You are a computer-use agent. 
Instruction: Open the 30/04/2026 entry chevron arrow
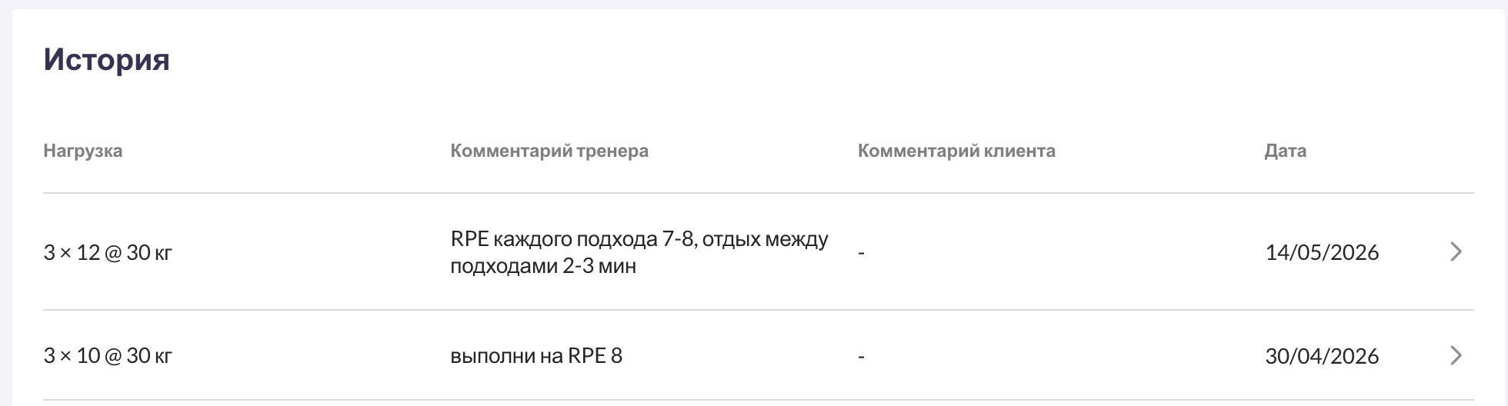tap(1455, 356)
